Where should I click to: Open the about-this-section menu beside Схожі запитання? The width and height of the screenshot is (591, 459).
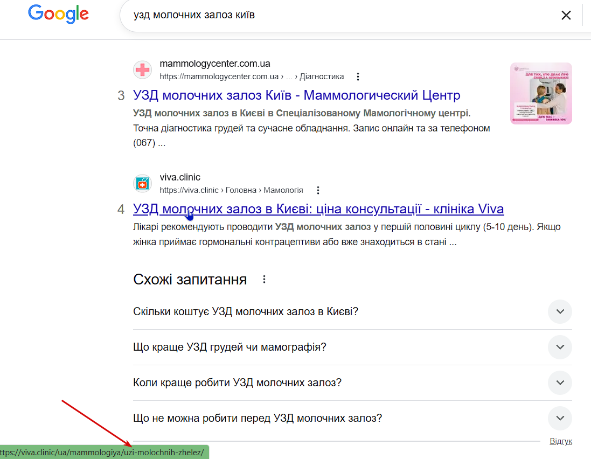coord(264,279)
